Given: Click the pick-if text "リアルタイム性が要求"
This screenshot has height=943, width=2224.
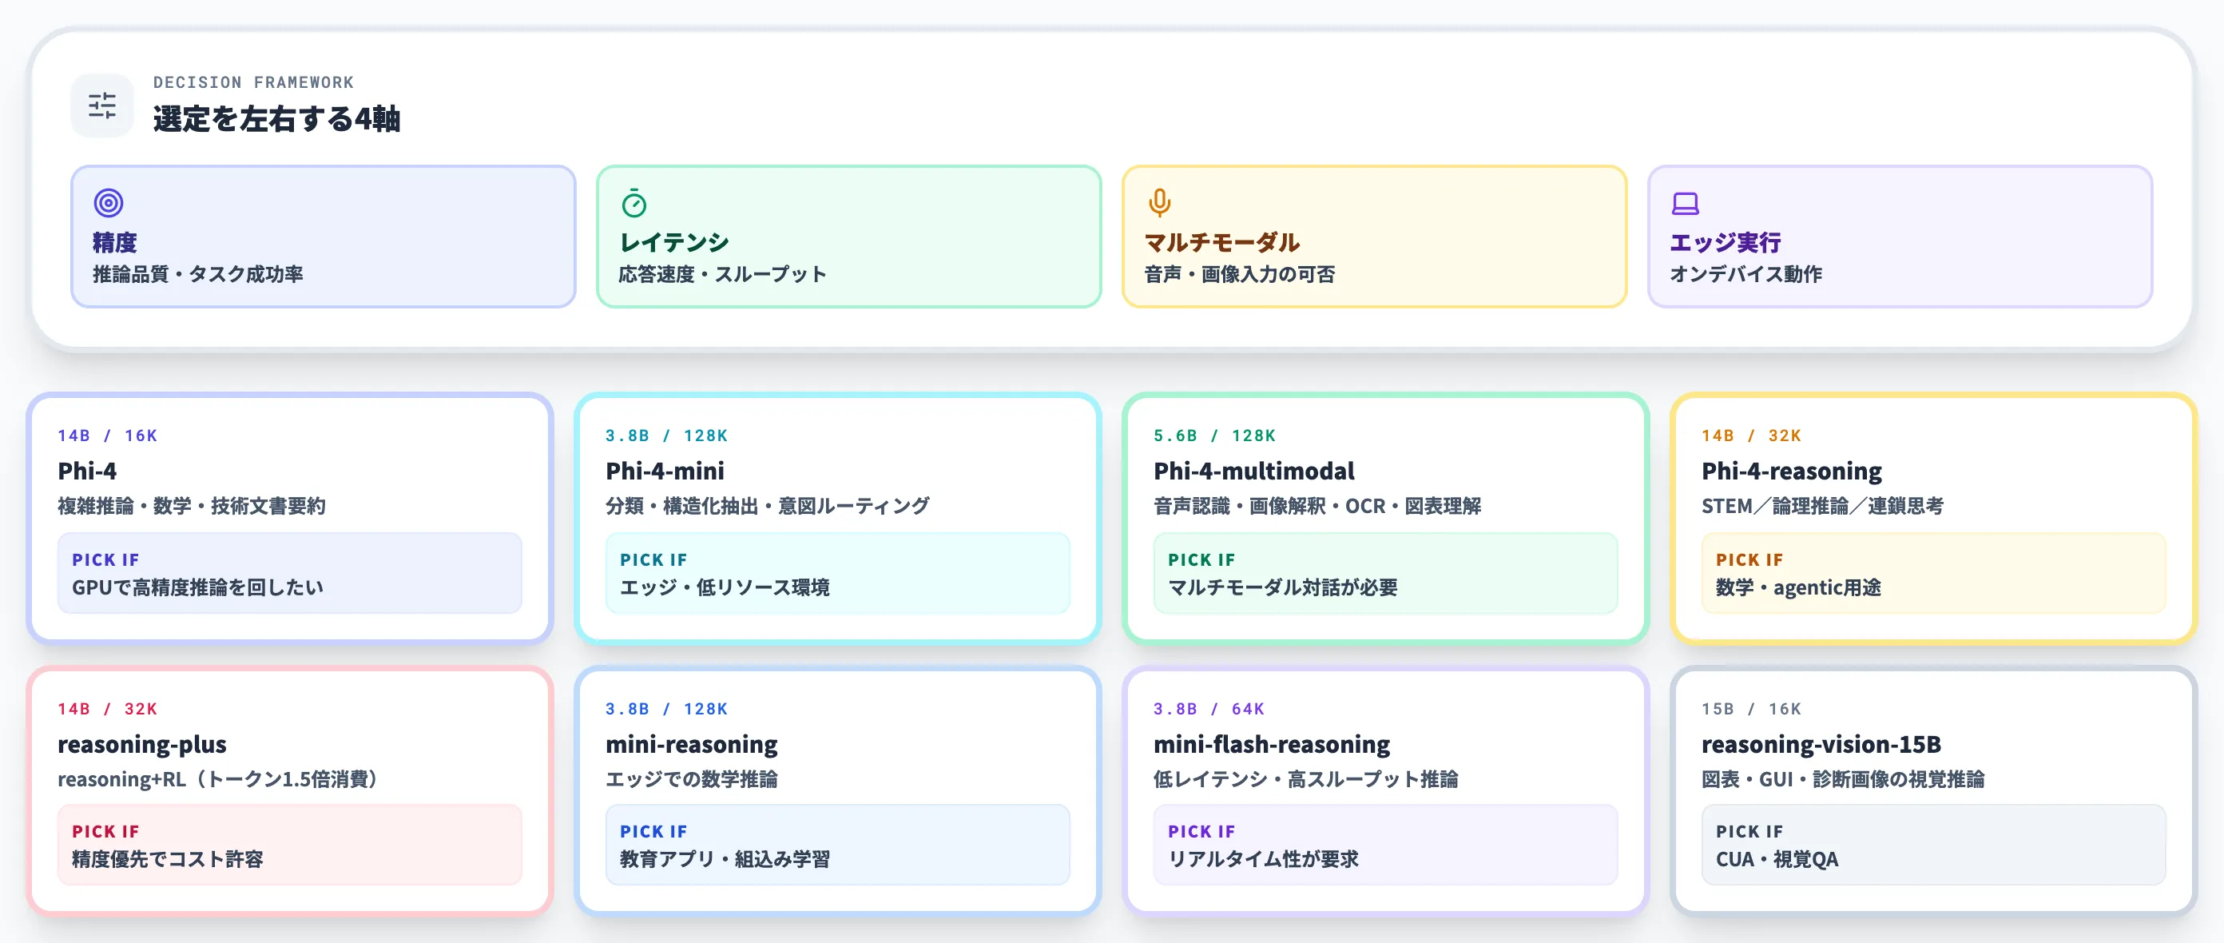Looking at the screenshot, I should click(x=1263, y=859).
